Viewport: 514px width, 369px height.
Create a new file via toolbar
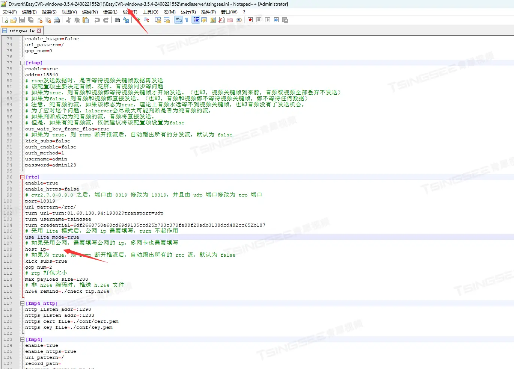5,20
